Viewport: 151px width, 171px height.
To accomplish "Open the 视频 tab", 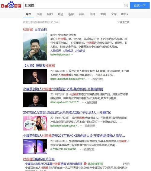I will pyautogui.click(x=71, y=14).
